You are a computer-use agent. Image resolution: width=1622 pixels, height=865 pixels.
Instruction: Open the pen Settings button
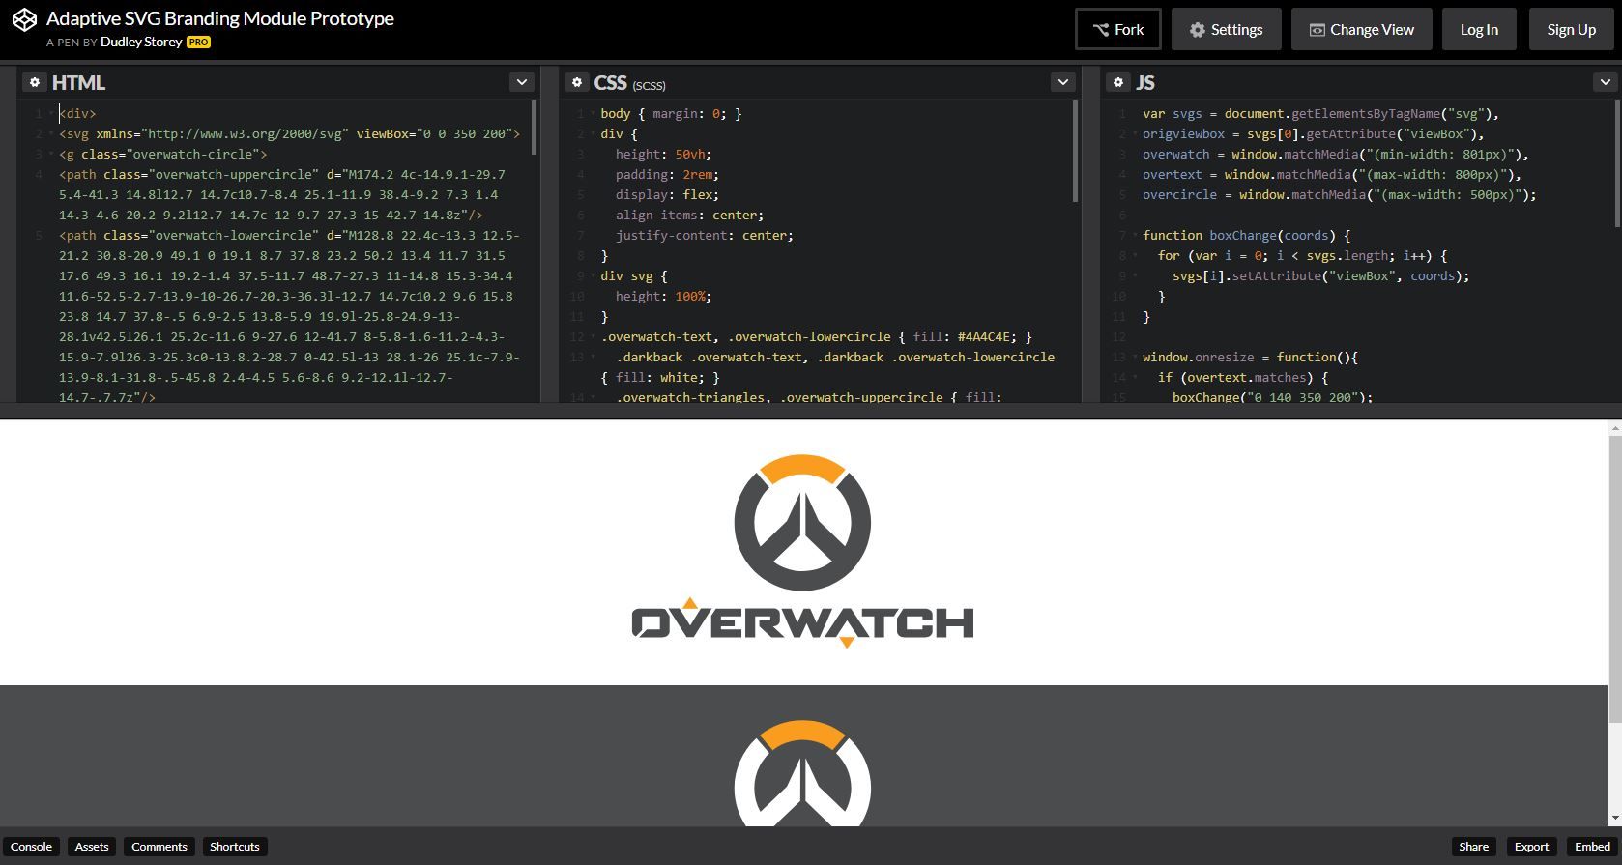(x=1226, y=30)
